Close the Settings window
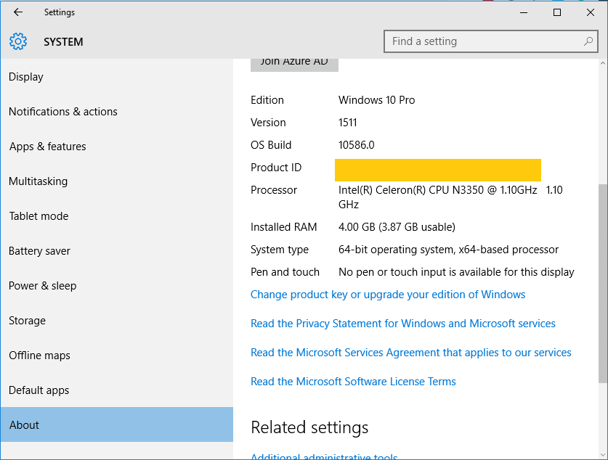608x460 pixels. point(590,12)
